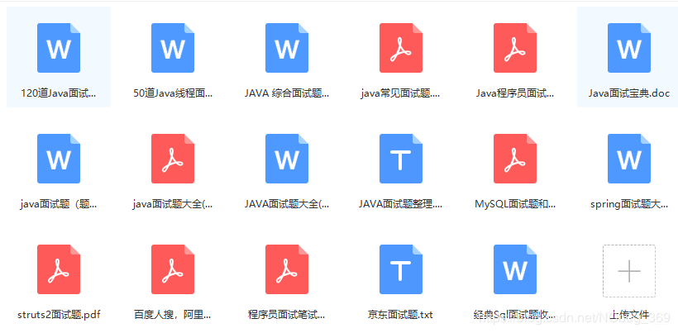Click the file name 经典Sql面试题收...
Viewport: 678px width, 333px height.
(515, 315)
